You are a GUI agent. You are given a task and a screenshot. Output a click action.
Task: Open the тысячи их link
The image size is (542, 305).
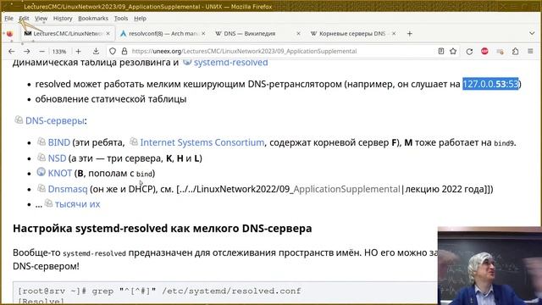77,204
